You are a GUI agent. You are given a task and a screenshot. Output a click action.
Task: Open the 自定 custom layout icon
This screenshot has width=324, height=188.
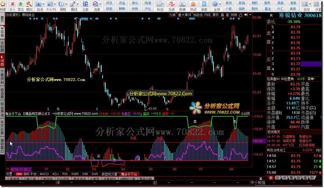305,4
